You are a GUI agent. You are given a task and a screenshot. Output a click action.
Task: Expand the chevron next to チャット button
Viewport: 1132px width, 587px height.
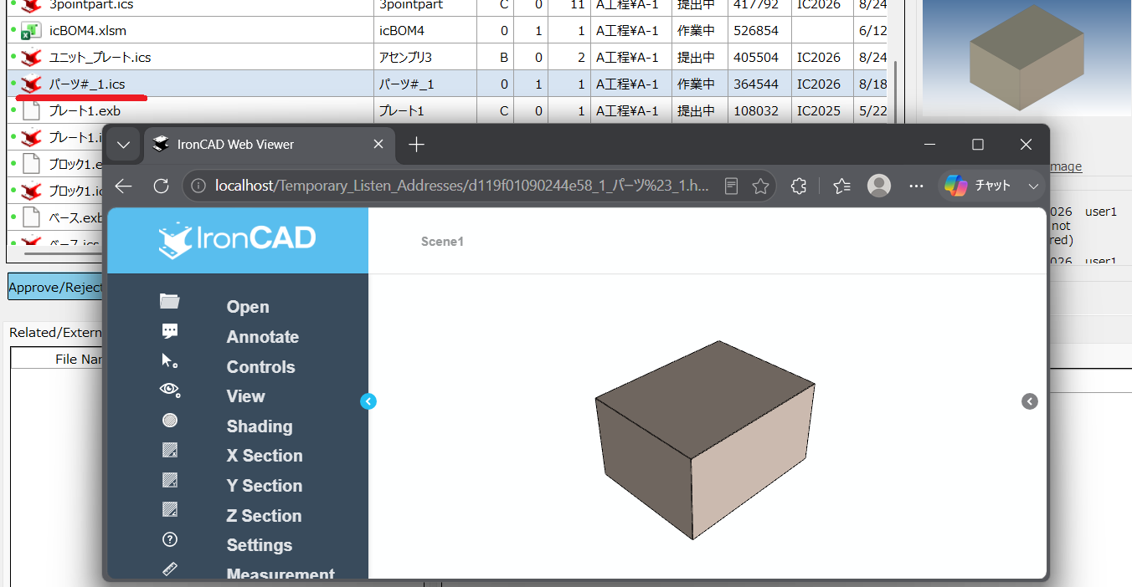[1034, 186]
